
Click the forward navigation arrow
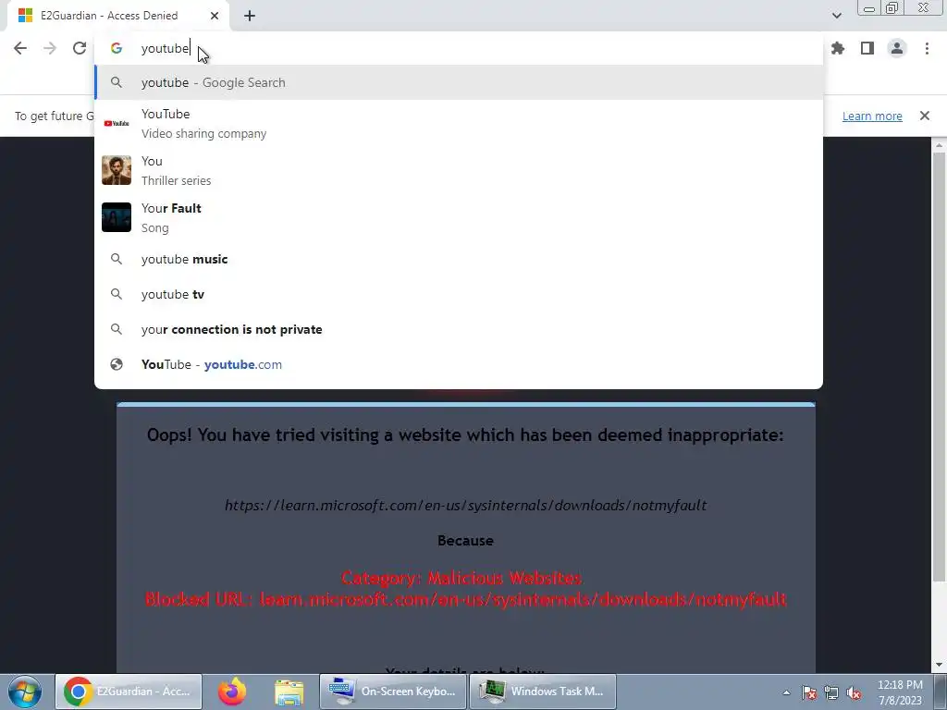coord(50,48)
